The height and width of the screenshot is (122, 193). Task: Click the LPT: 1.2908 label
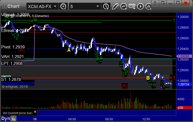pyautogui.click(x=12, y=63)
